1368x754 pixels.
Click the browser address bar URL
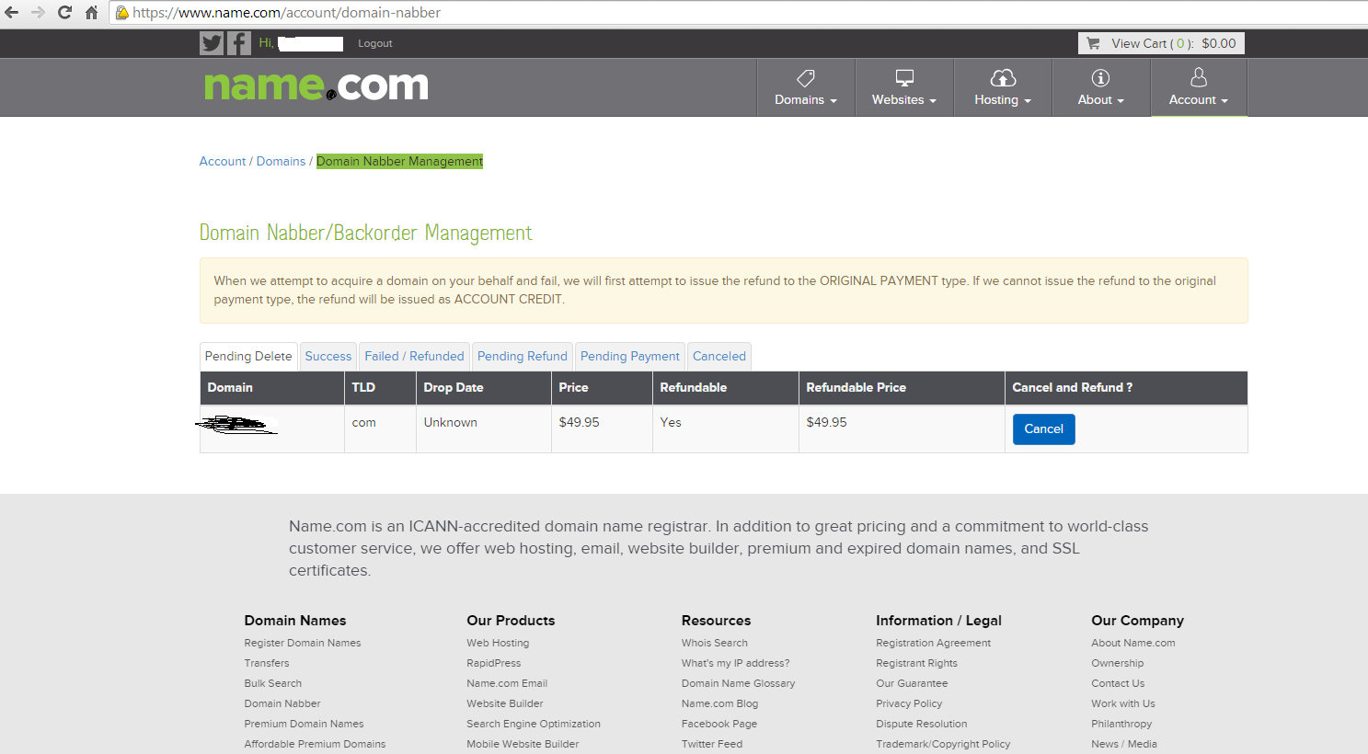(x=286, y=13)
